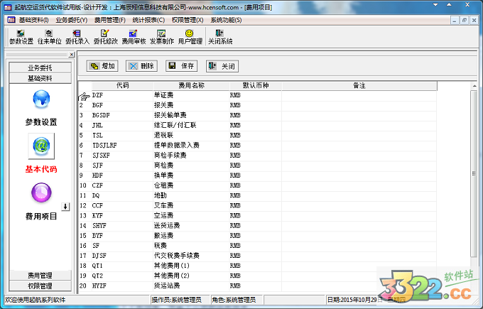Click the title bar application icon
Image resolution: width=483 pixels, height=309 pixels.
8,7
